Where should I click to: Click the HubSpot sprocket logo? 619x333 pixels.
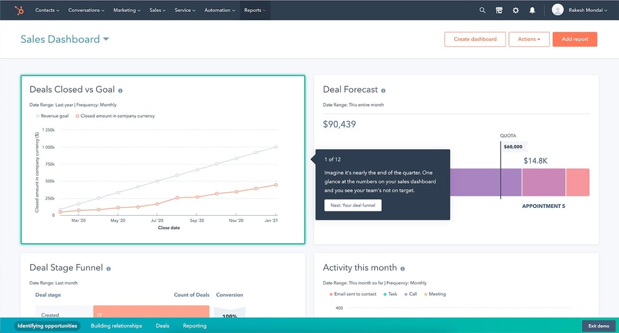pyautogui.click(x=19, y=10)
